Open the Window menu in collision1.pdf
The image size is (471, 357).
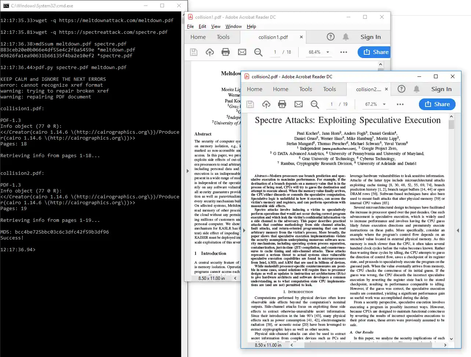tap(233, 26)
